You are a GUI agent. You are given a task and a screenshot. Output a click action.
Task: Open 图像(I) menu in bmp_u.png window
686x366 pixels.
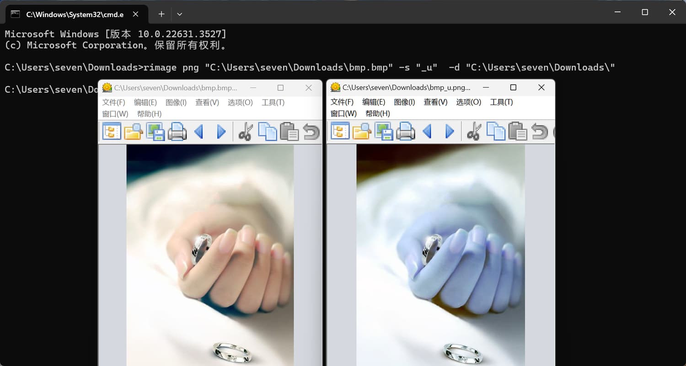405,102
